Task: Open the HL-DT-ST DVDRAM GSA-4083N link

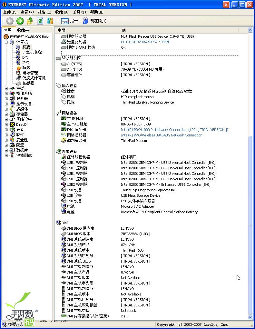Action: (x=145, y=42)
